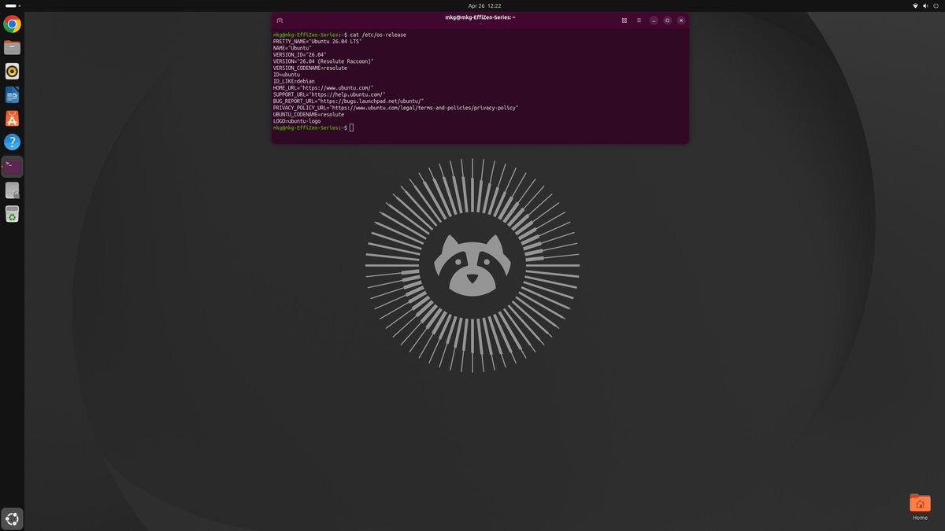
Task: Open the terminal hamburger menu
Action: pyautogui.click(x=639, y=20)
